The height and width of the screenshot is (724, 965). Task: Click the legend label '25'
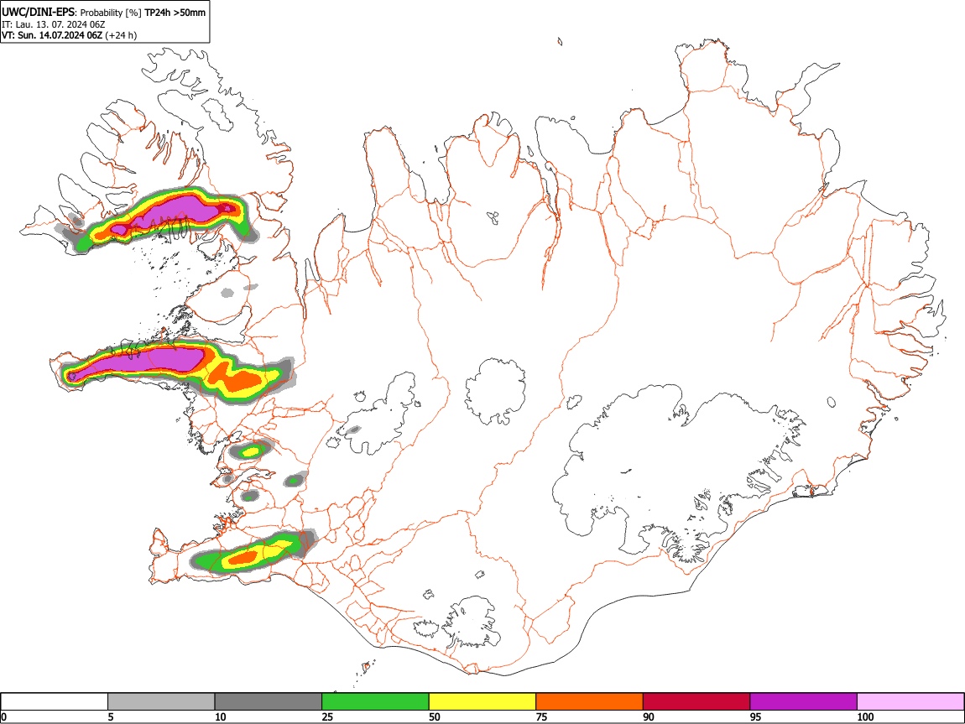327,716
